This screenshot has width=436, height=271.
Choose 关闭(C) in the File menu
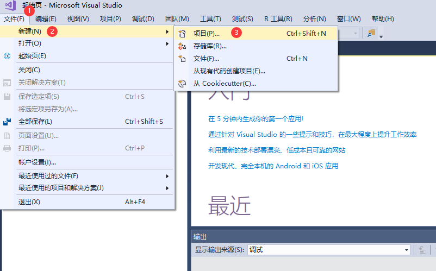tap(87, 70)
